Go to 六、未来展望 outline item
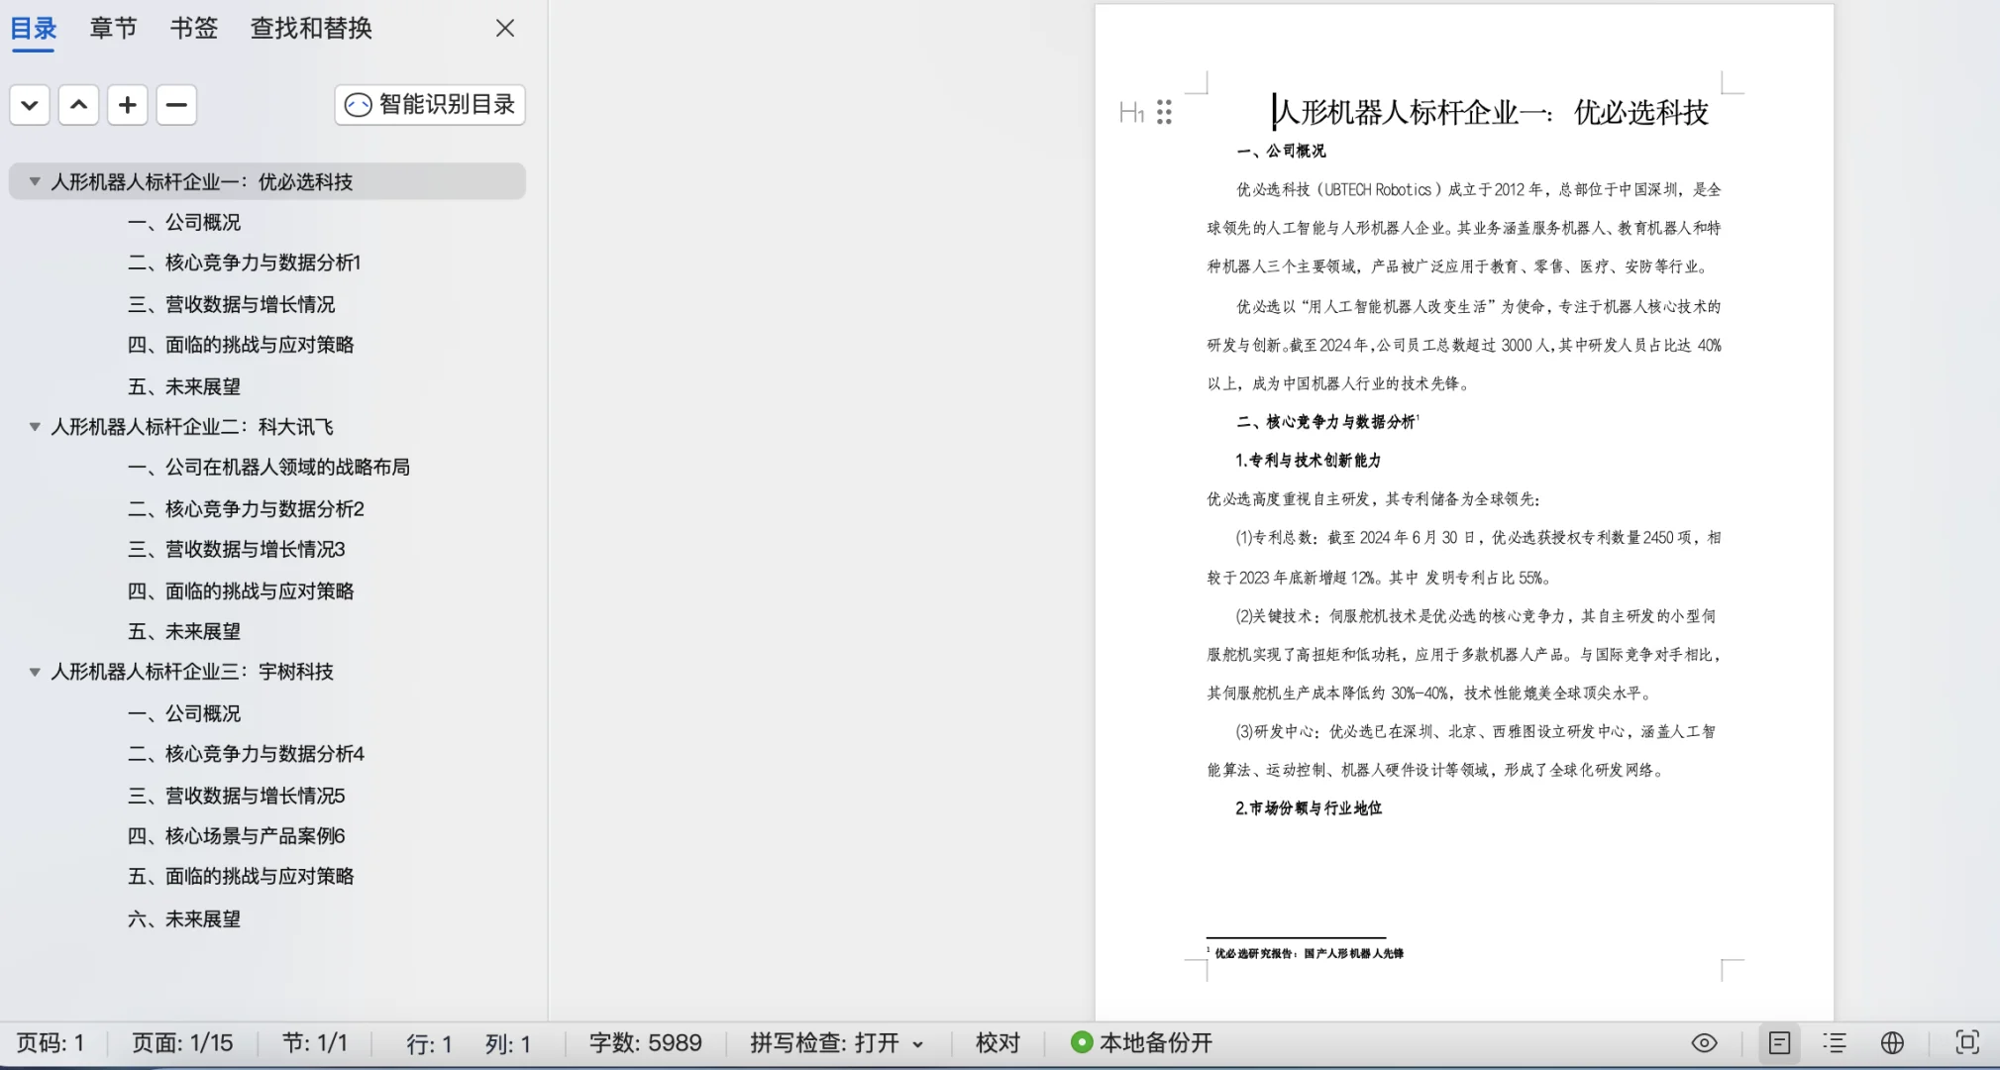2000x1070 pixels. click(184, 919)
